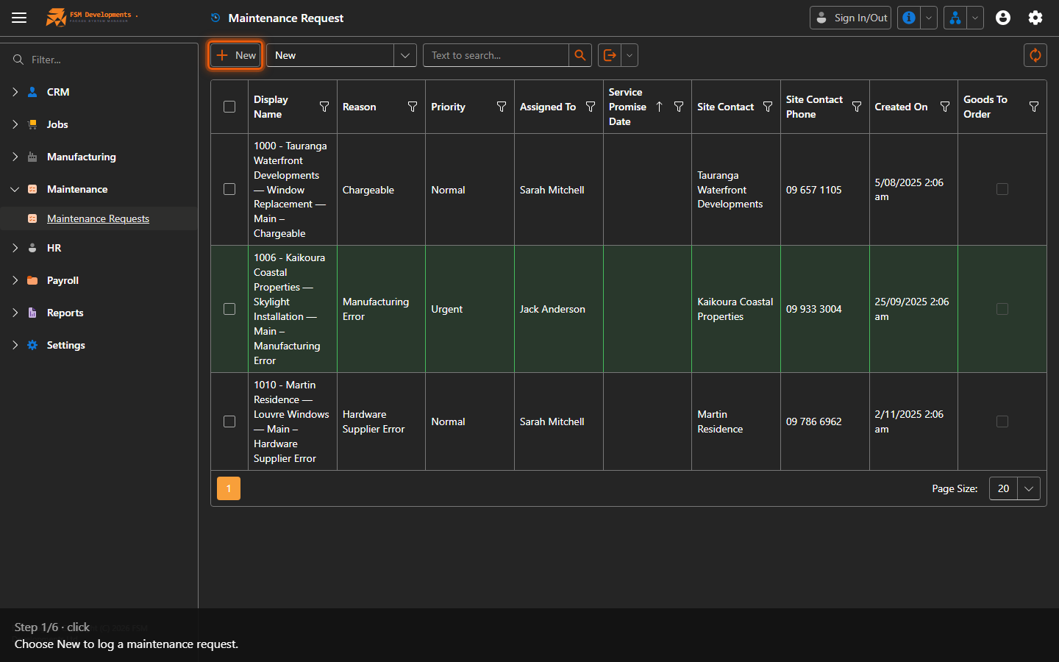Viewport: 1059px width, 662px height.
Task: Filter the Site Contact column
Action: tap(768, 107)
